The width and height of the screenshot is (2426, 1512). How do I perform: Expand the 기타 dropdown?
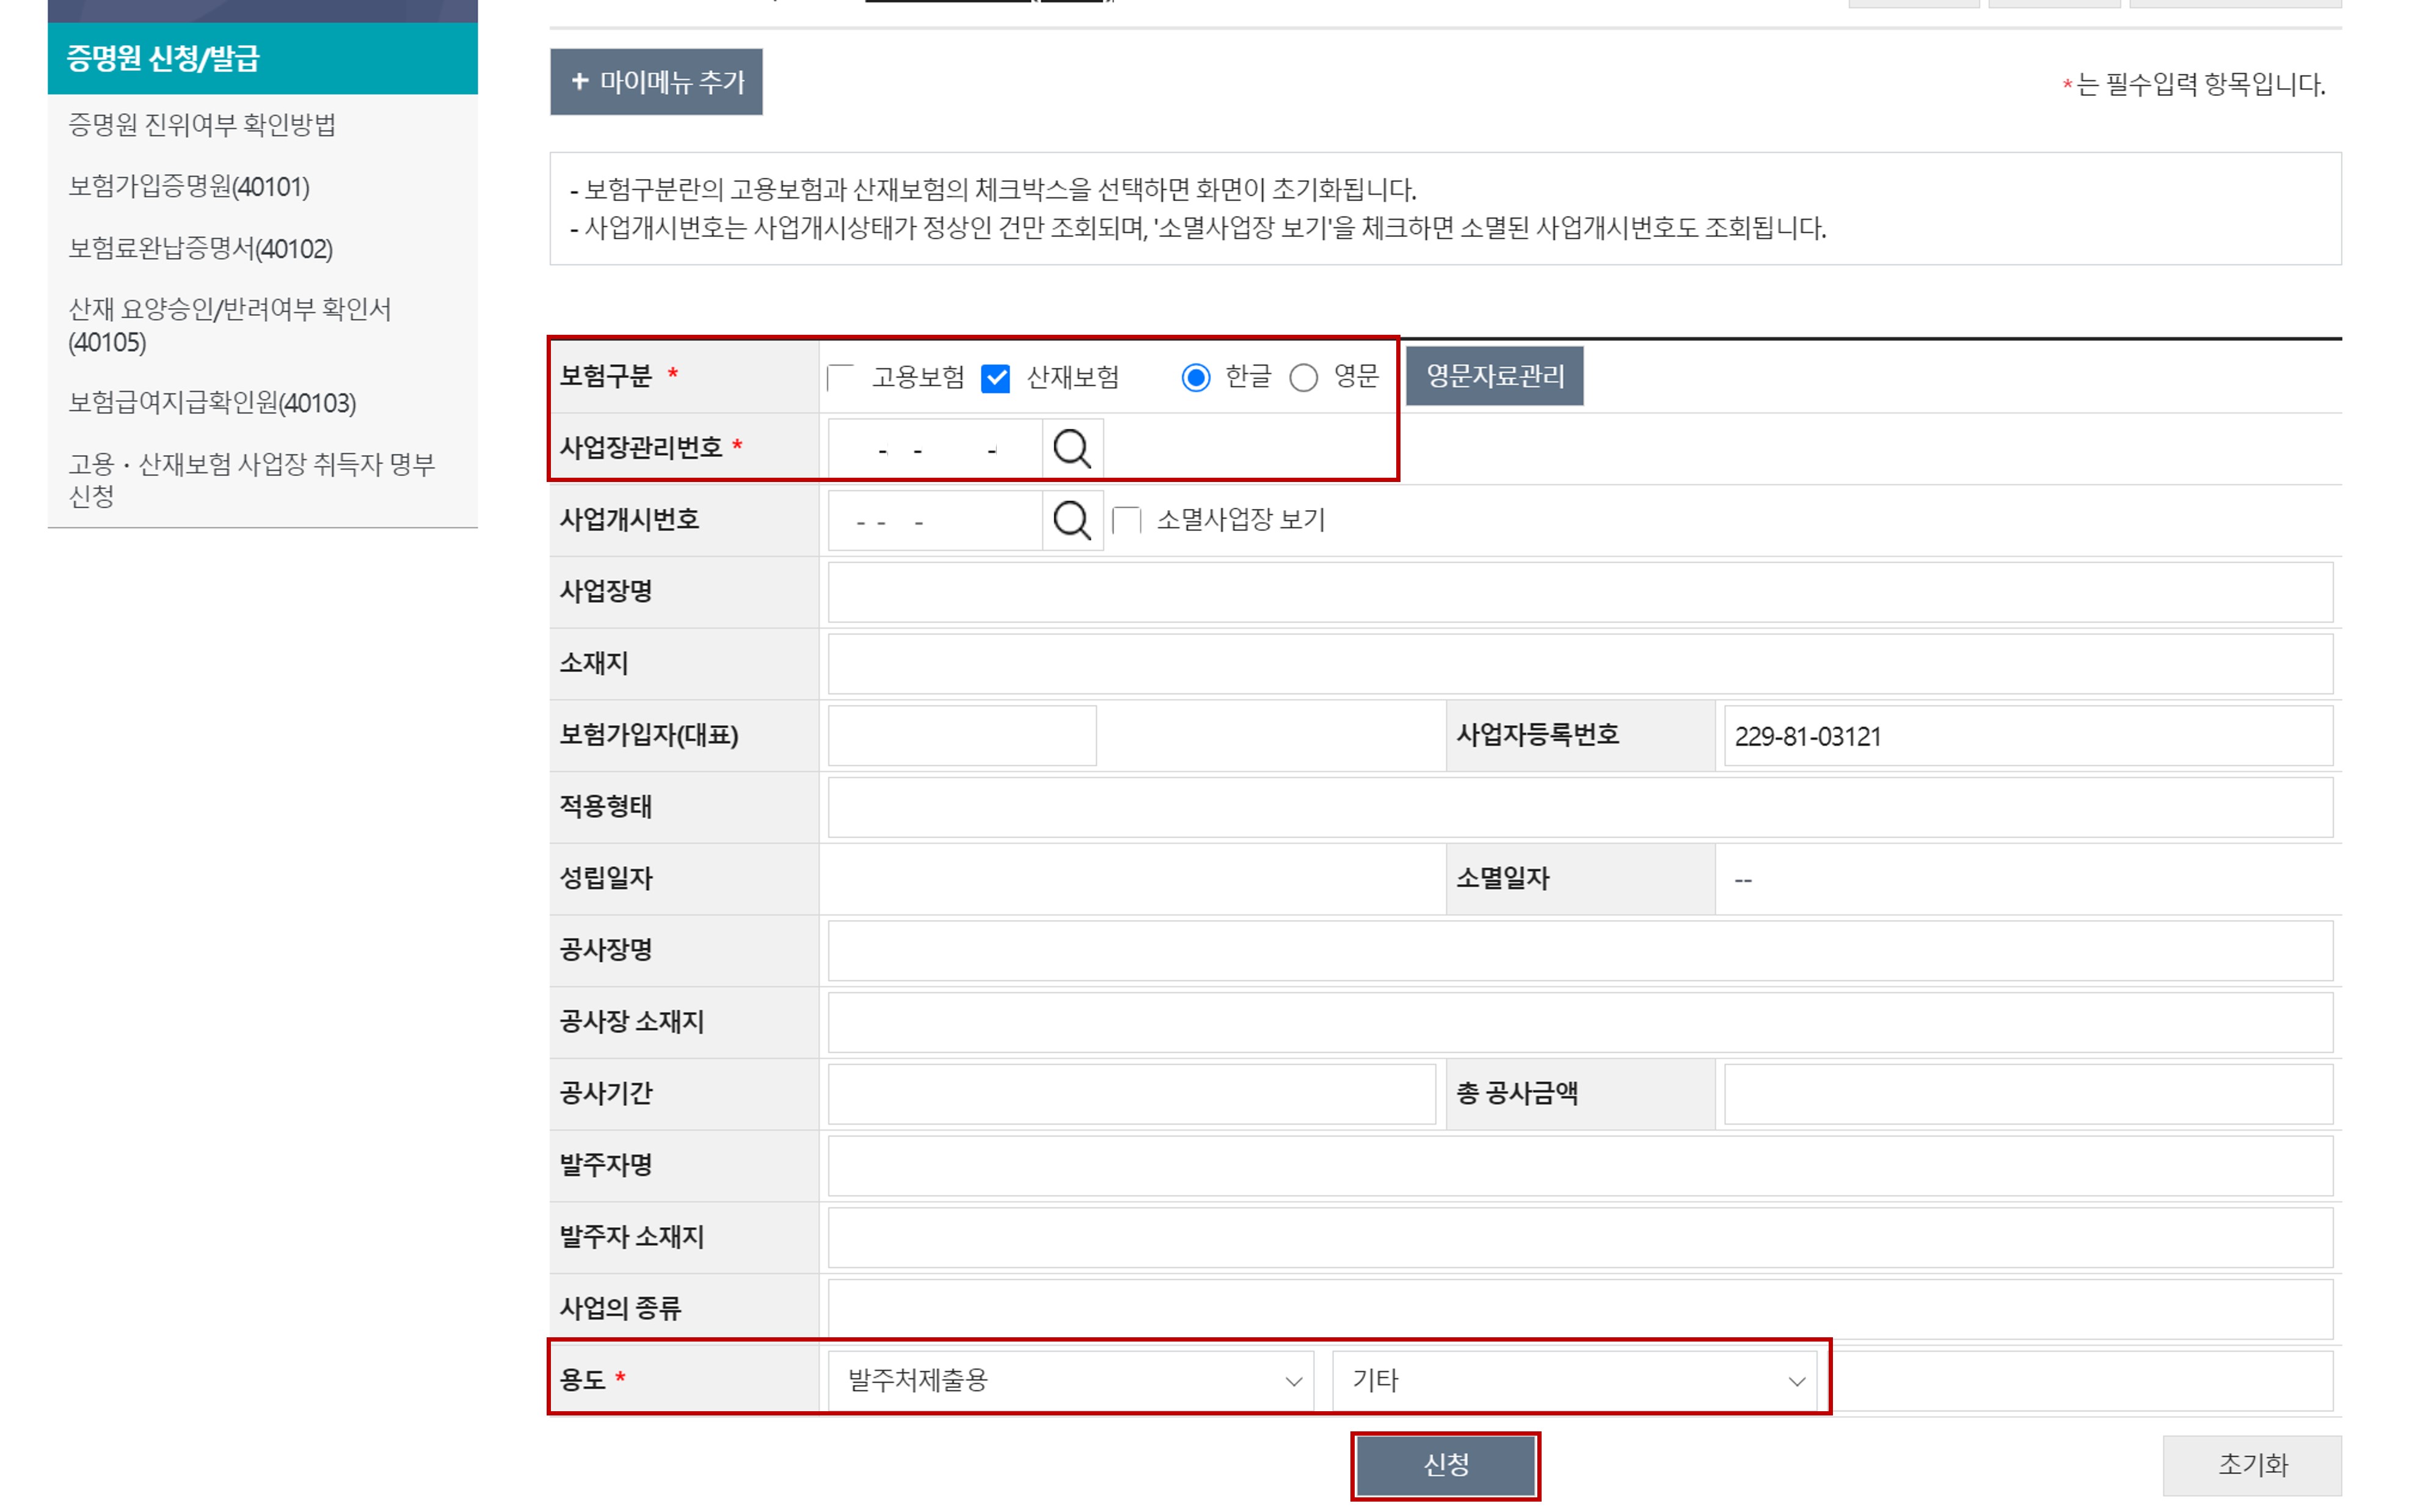(1575, 1380)
